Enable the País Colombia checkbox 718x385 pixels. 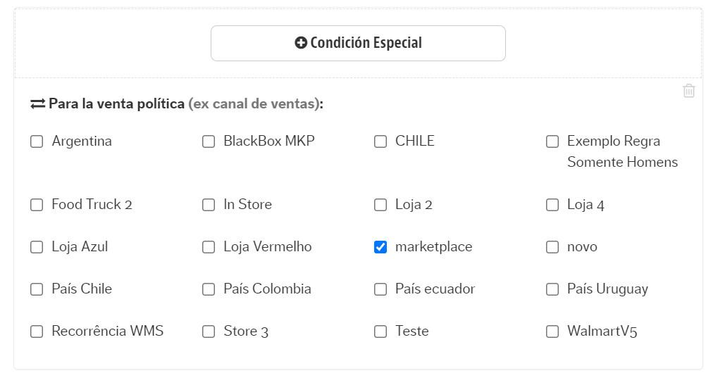coord(209,289)
